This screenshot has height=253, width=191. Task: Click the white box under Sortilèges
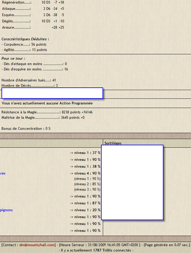(x=132, y=183)
